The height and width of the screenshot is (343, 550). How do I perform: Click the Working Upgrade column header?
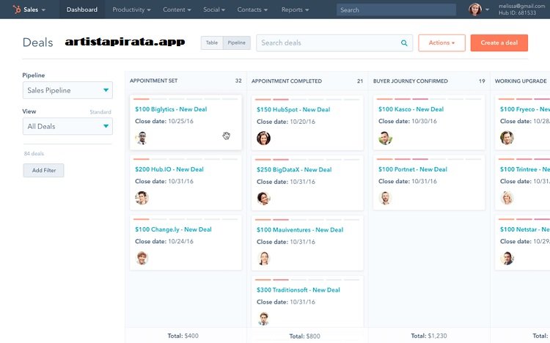[521, 81]
